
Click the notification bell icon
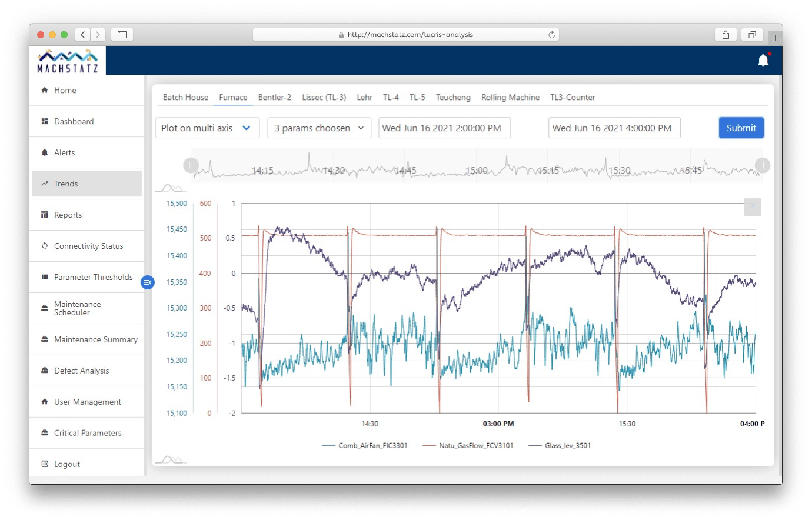pyautogui.click(x=763, y=61)
